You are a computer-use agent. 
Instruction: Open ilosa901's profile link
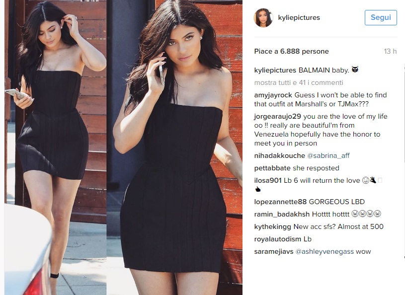267,180
